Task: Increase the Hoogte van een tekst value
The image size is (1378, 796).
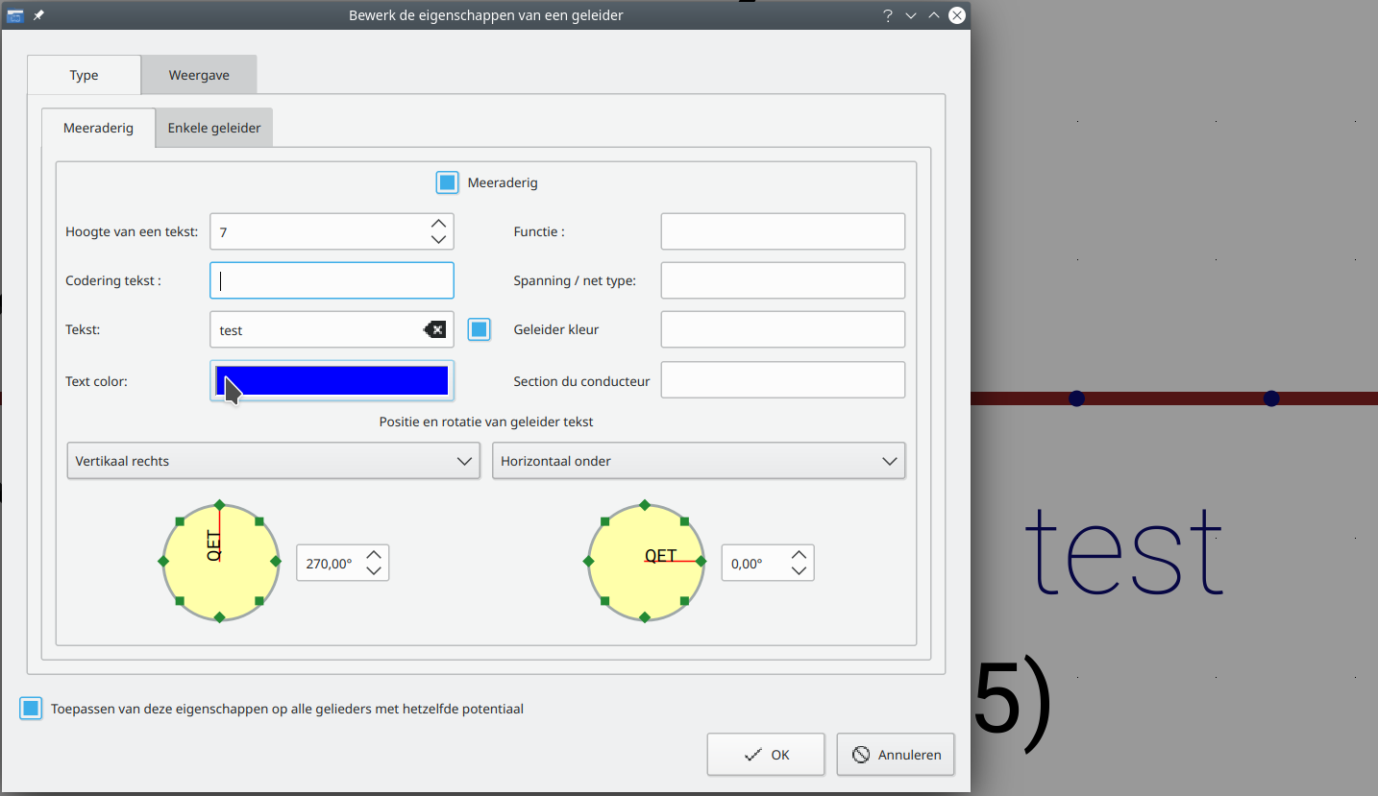Action: (438, 224)
